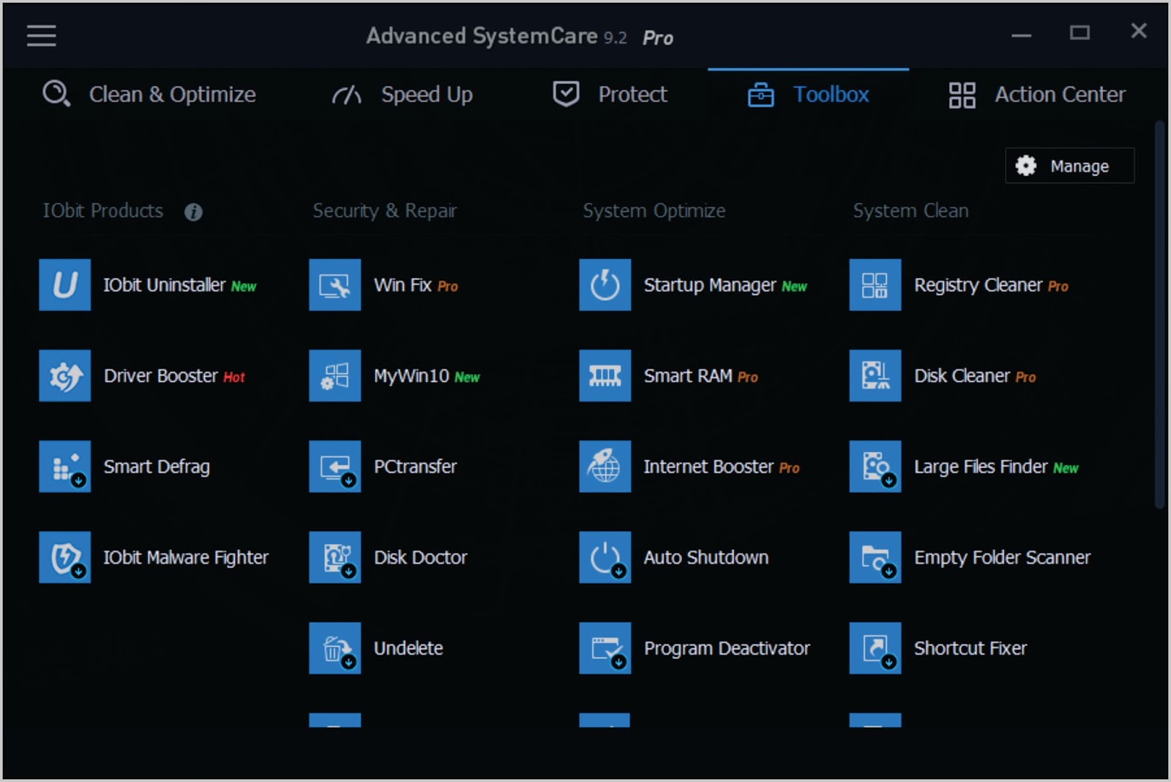Open the Startup Manager power icon

[605, 285]
